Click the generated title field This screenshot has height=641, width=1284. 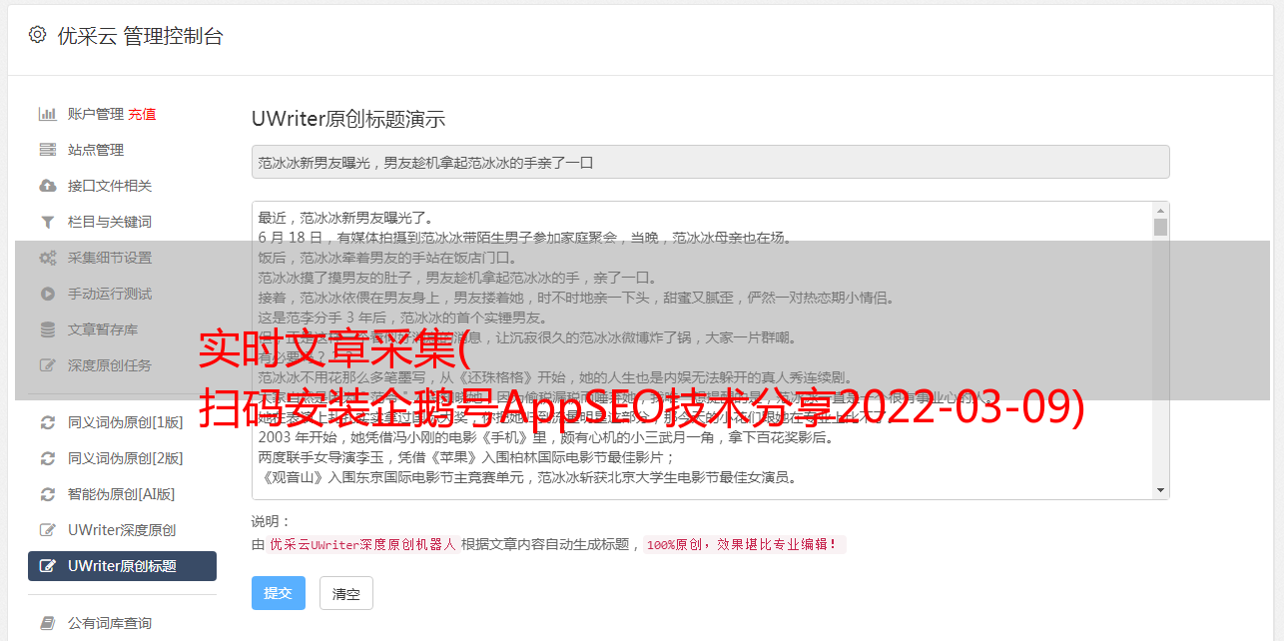click(x=709, y=162)
